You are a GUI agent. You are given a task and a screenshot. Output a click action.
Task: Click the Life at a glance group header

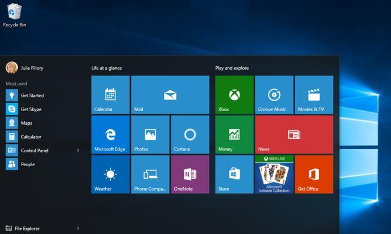[x=107, y=68]
